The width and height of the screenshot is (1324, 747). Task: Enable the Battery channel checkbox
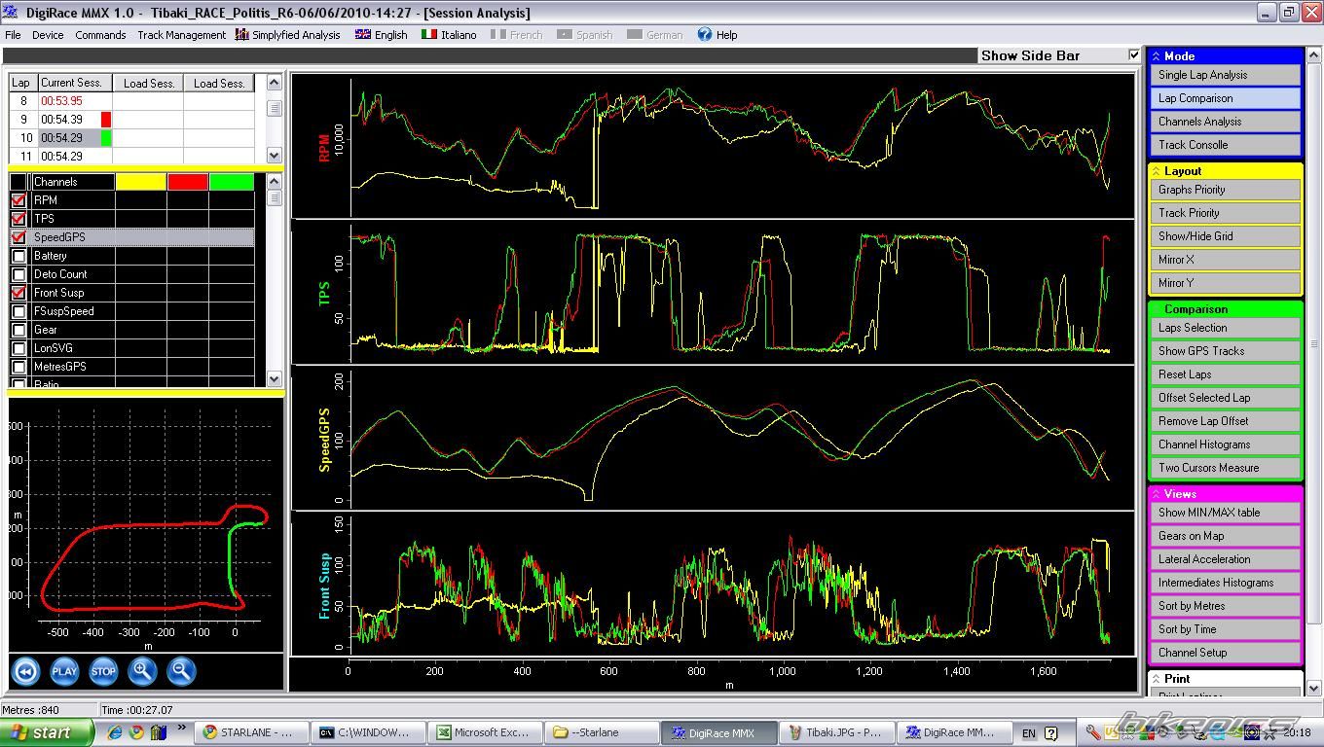pyautogui.click(x=18, y=256)
